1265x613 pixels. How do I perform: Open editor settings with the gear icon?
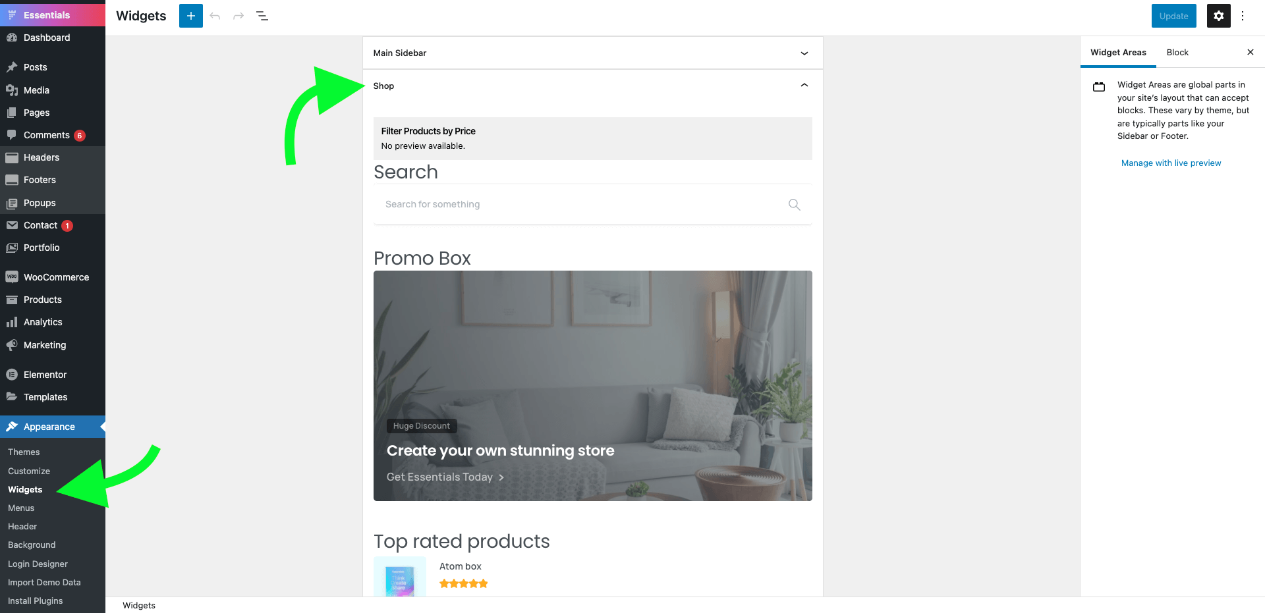pyautogui.click(x=1218, y=15)
